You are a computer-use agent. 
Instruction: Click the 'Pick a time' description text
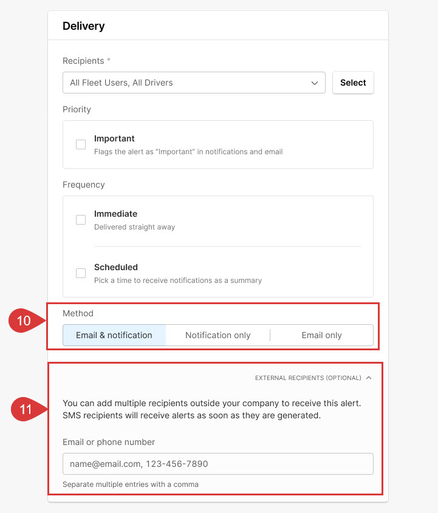pos(177,280)
